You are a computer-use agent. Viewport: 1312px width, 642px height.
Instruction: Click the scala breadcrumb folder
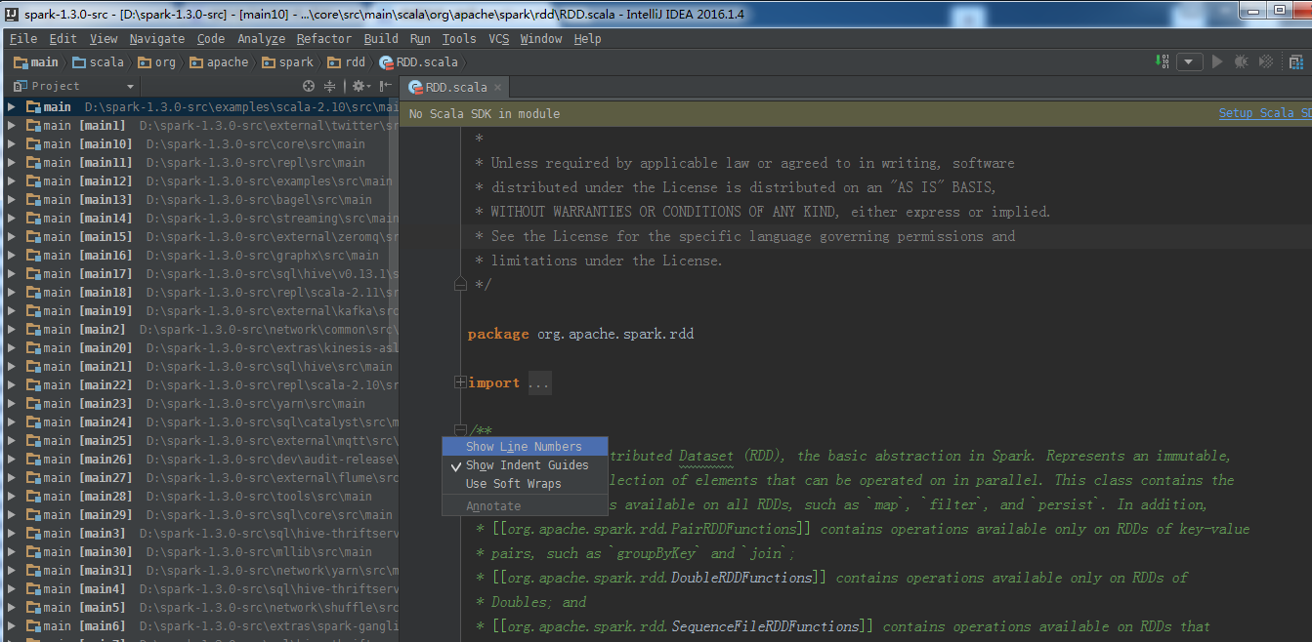pos(99,61)
